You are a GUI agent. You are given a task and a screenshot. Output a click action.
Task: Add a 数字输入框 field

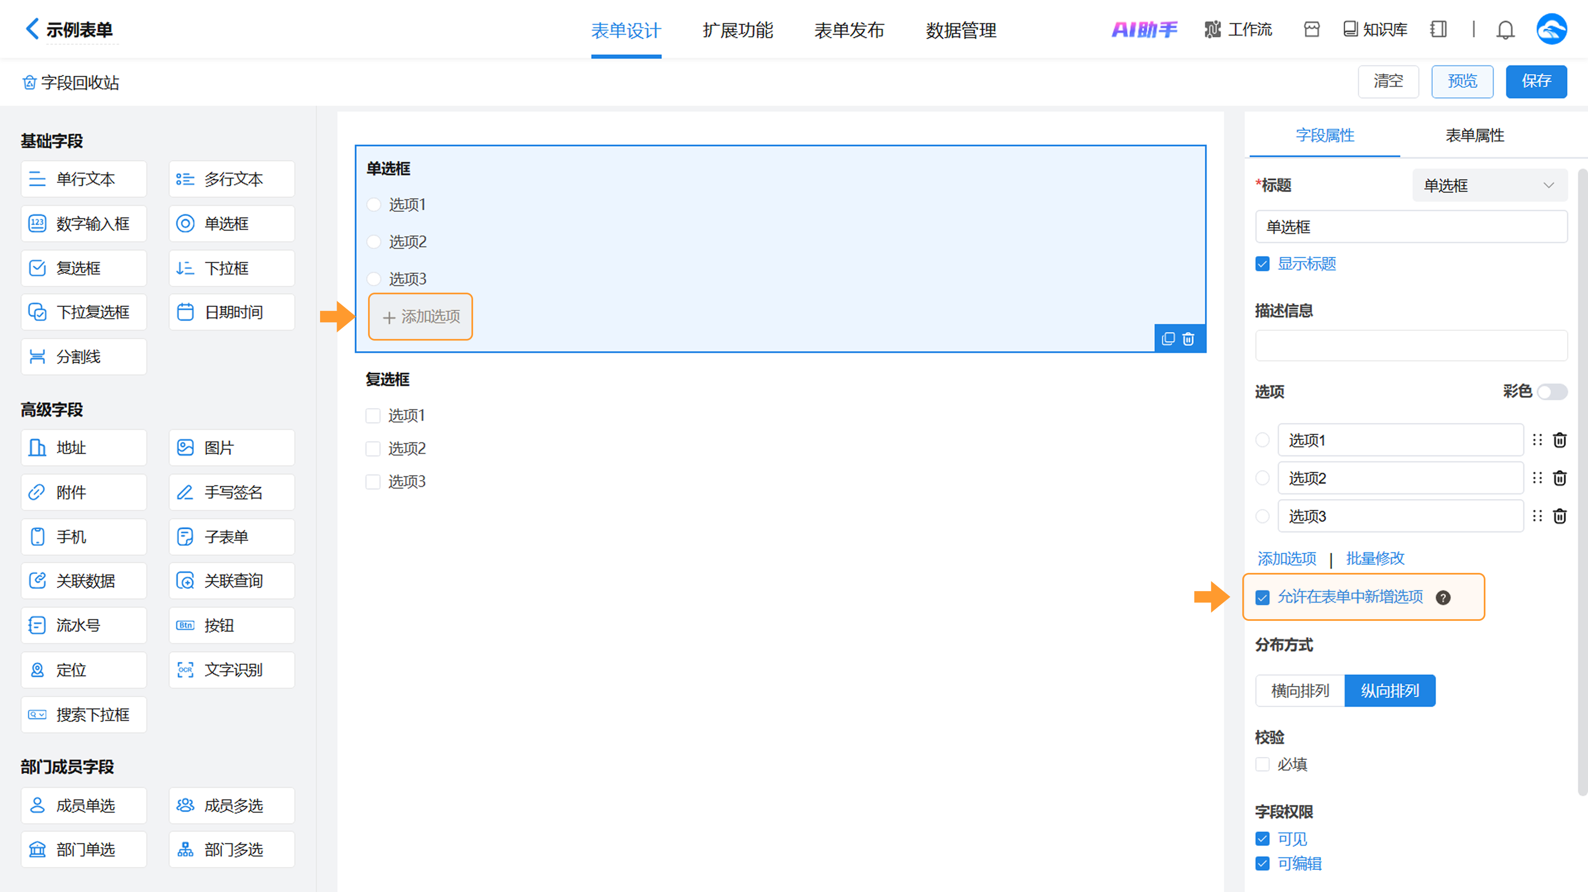[x=84, y=224]
